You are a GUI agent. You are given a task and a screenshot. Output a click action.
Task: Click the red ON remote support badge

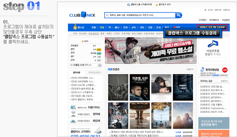pyautogui.click(x=225, y=70)
